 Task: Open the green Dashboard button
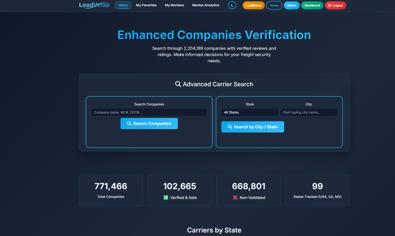312,5
